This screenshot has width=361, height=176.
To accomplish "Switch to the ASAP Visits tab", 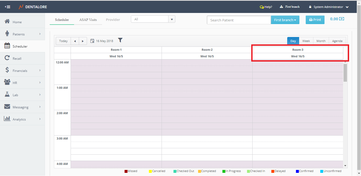I will (88, 20).
